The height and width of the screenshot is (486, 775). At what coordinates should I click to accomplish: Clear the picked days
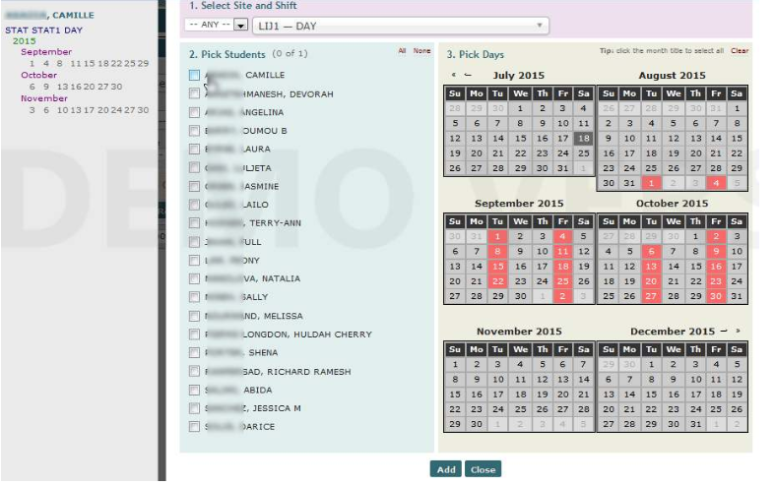[x=739, y=51]
